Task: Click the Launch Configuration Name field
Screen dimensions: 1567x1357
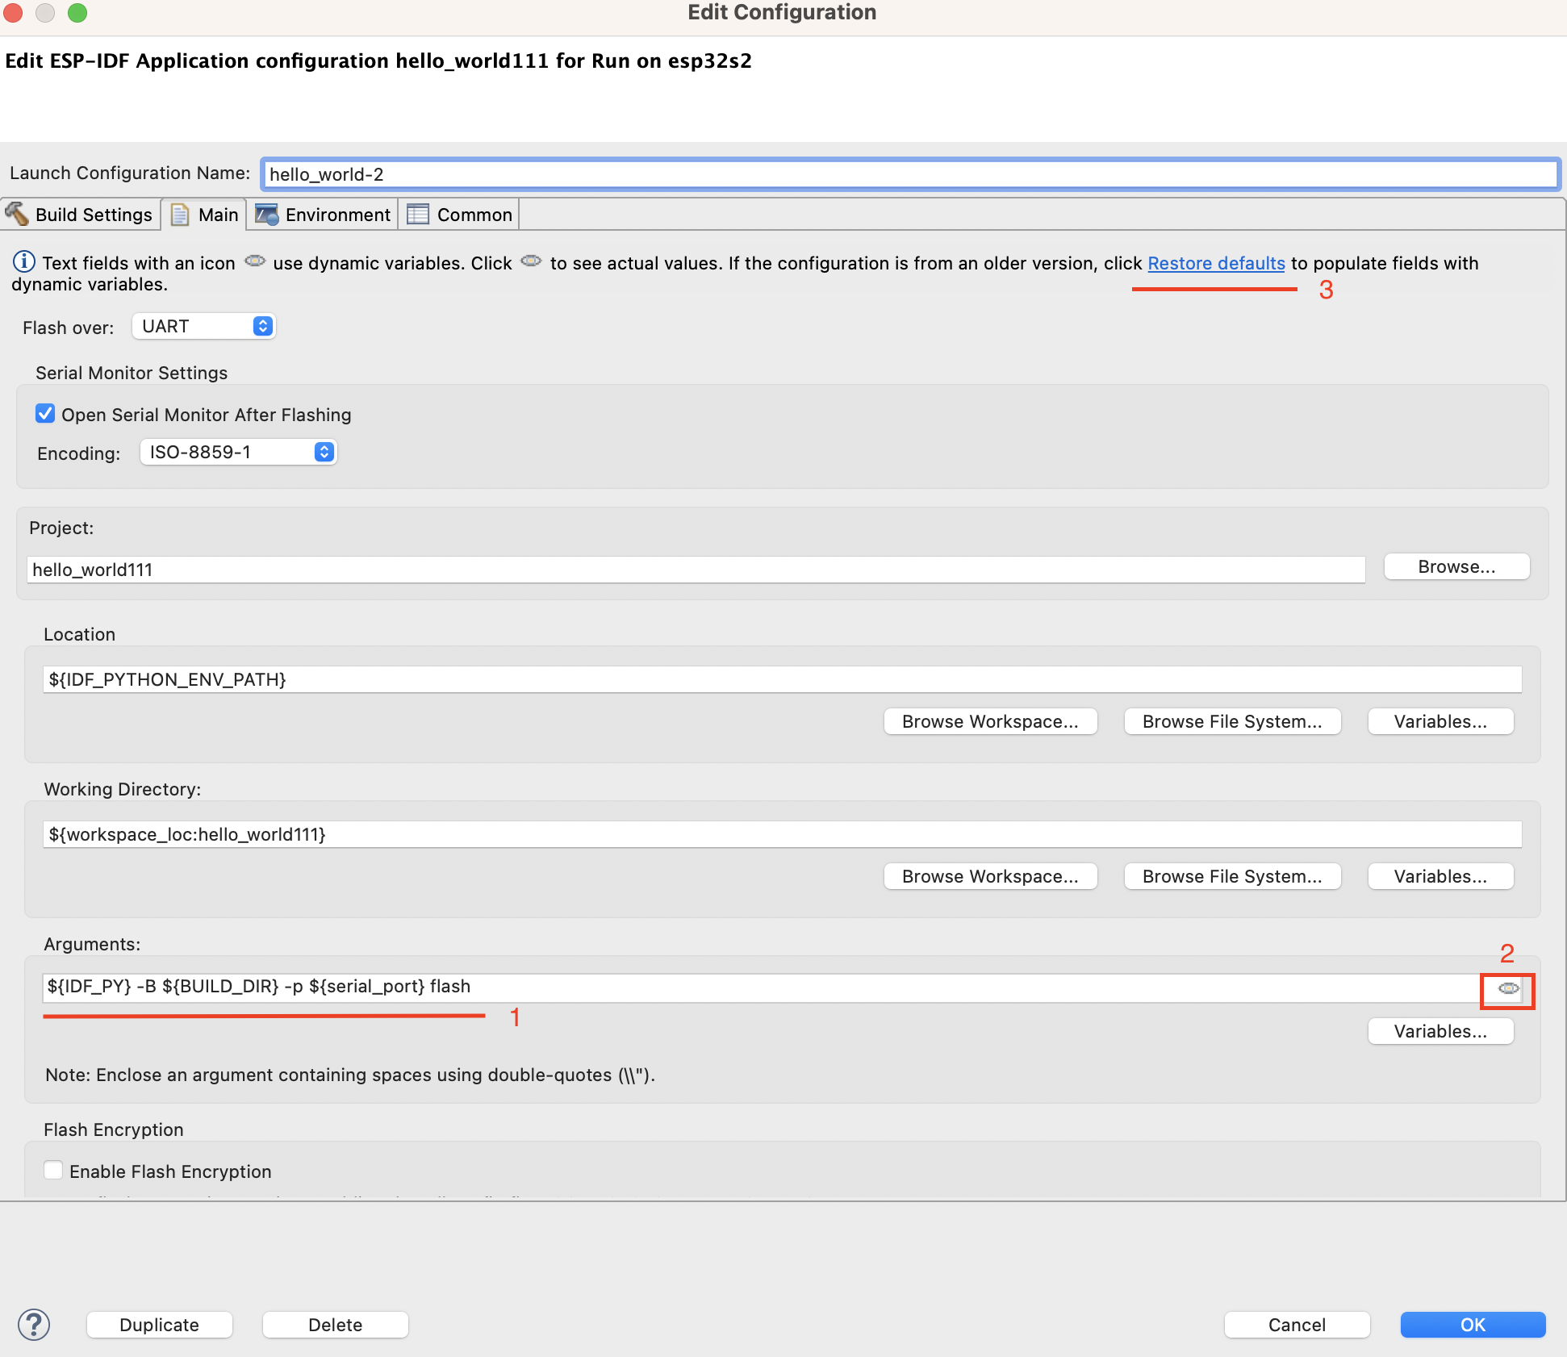Action: tap(909, 174)
